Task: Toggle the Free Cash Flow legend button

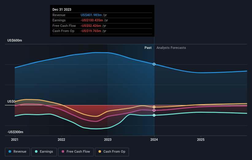Action: [76, 152]
